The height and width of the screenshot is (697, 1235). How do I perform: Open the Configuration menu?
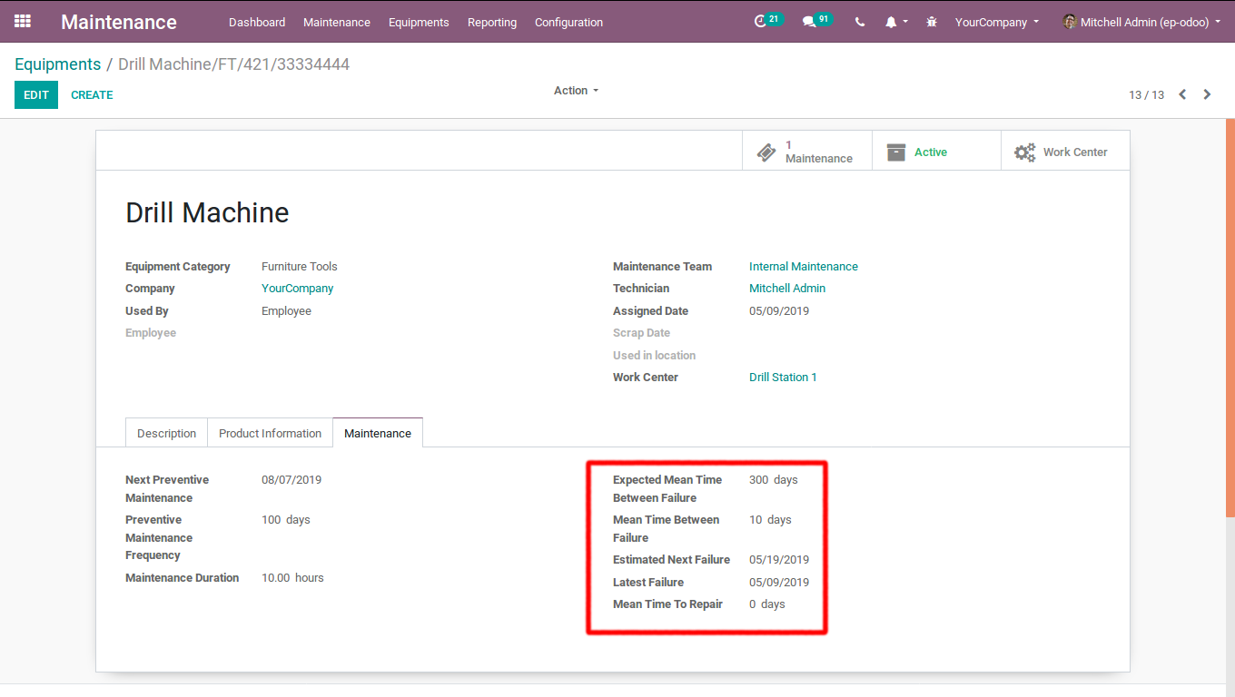pyautogui.click(x=568, y=22)
